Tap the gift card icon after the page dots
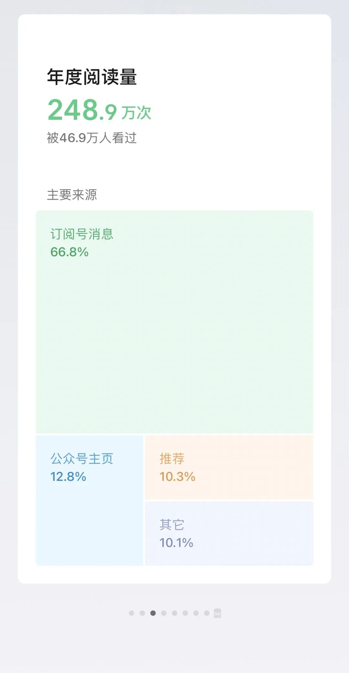This screenshot has height=673, width=349. [x=217, y=613]
